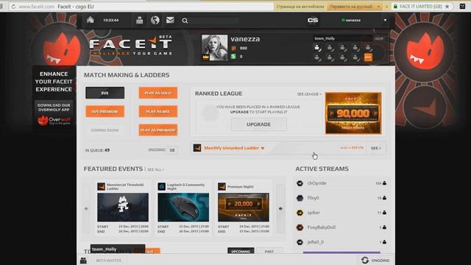
Task: Open the Logitech mouse event thumbnail
Action: point(183,208)
